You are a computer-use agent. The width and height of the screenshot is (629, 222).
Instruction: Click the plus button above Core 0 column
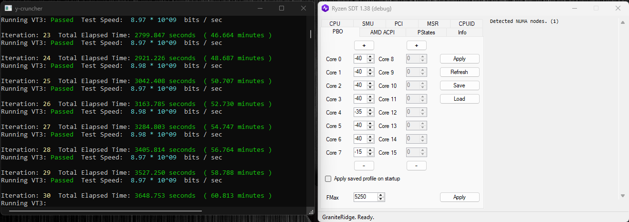coord(364,45)
